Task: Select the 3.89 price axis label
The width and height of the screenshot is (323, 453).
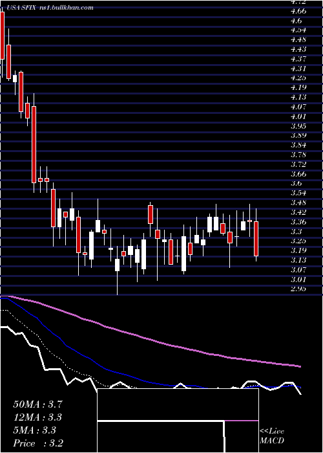Action: point(298,135)
